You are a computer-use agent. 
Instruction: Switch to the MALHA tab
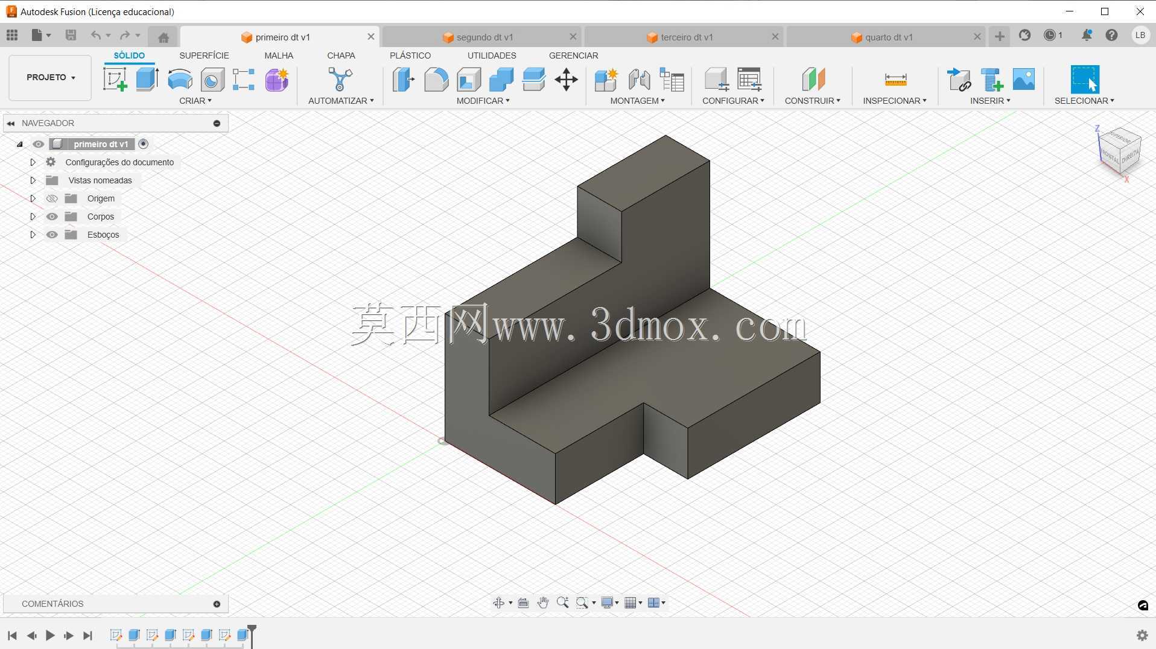point(279,55)
